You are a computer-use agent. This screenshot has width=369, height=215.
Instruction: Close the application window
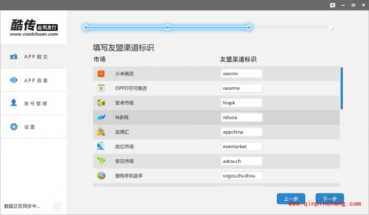364,5
